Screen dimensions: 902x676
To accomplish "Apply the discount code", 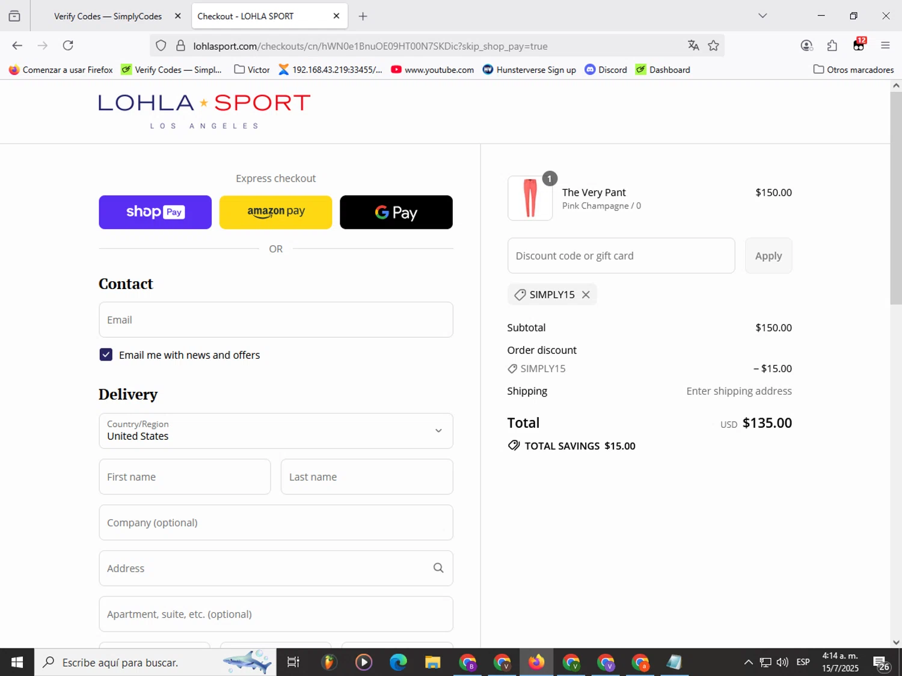I will [x=769, y=255].
